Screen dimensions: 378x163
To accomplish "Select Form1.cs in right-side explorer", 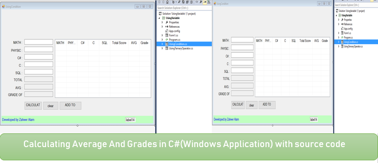I will coord(347,33).
